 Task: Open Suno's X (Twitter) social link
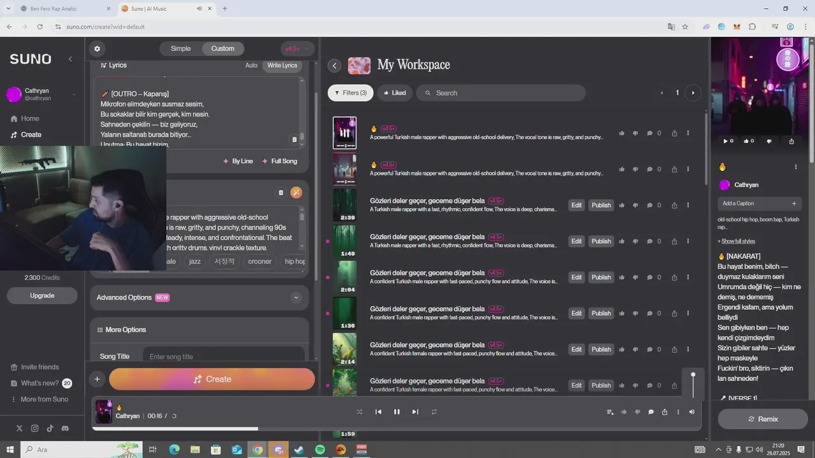click(x=19, y=429)
